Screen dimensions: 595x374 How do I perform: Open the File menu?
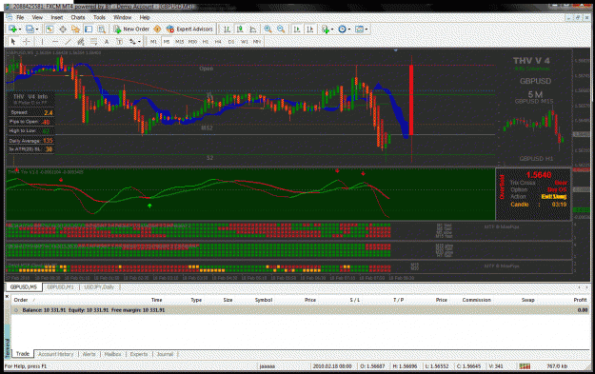pyautogui.click(x=20, y=17)
